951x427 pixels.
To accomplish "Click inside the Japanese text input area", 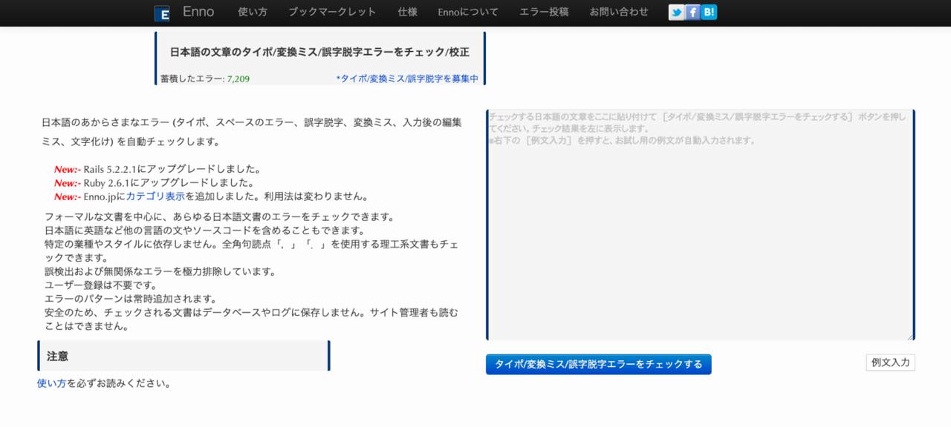I will (x=701, y=225).
